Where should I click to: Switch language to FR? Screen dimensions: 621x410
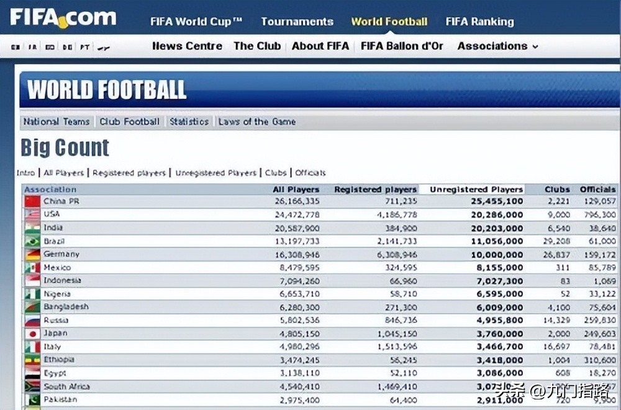click(32, 47)
